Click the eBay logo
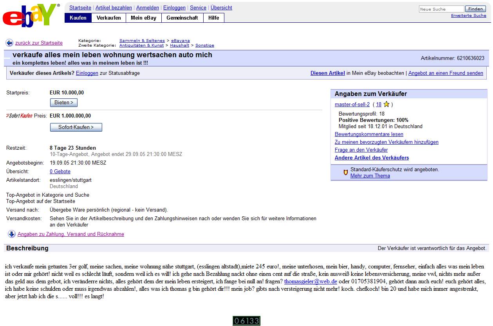Screen dimensions: 493x326 (x=31, y=16)
